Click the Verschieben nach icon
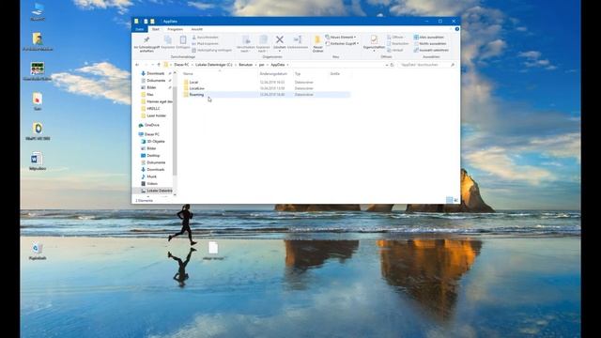Screen dimensions: 601x338 246,39
